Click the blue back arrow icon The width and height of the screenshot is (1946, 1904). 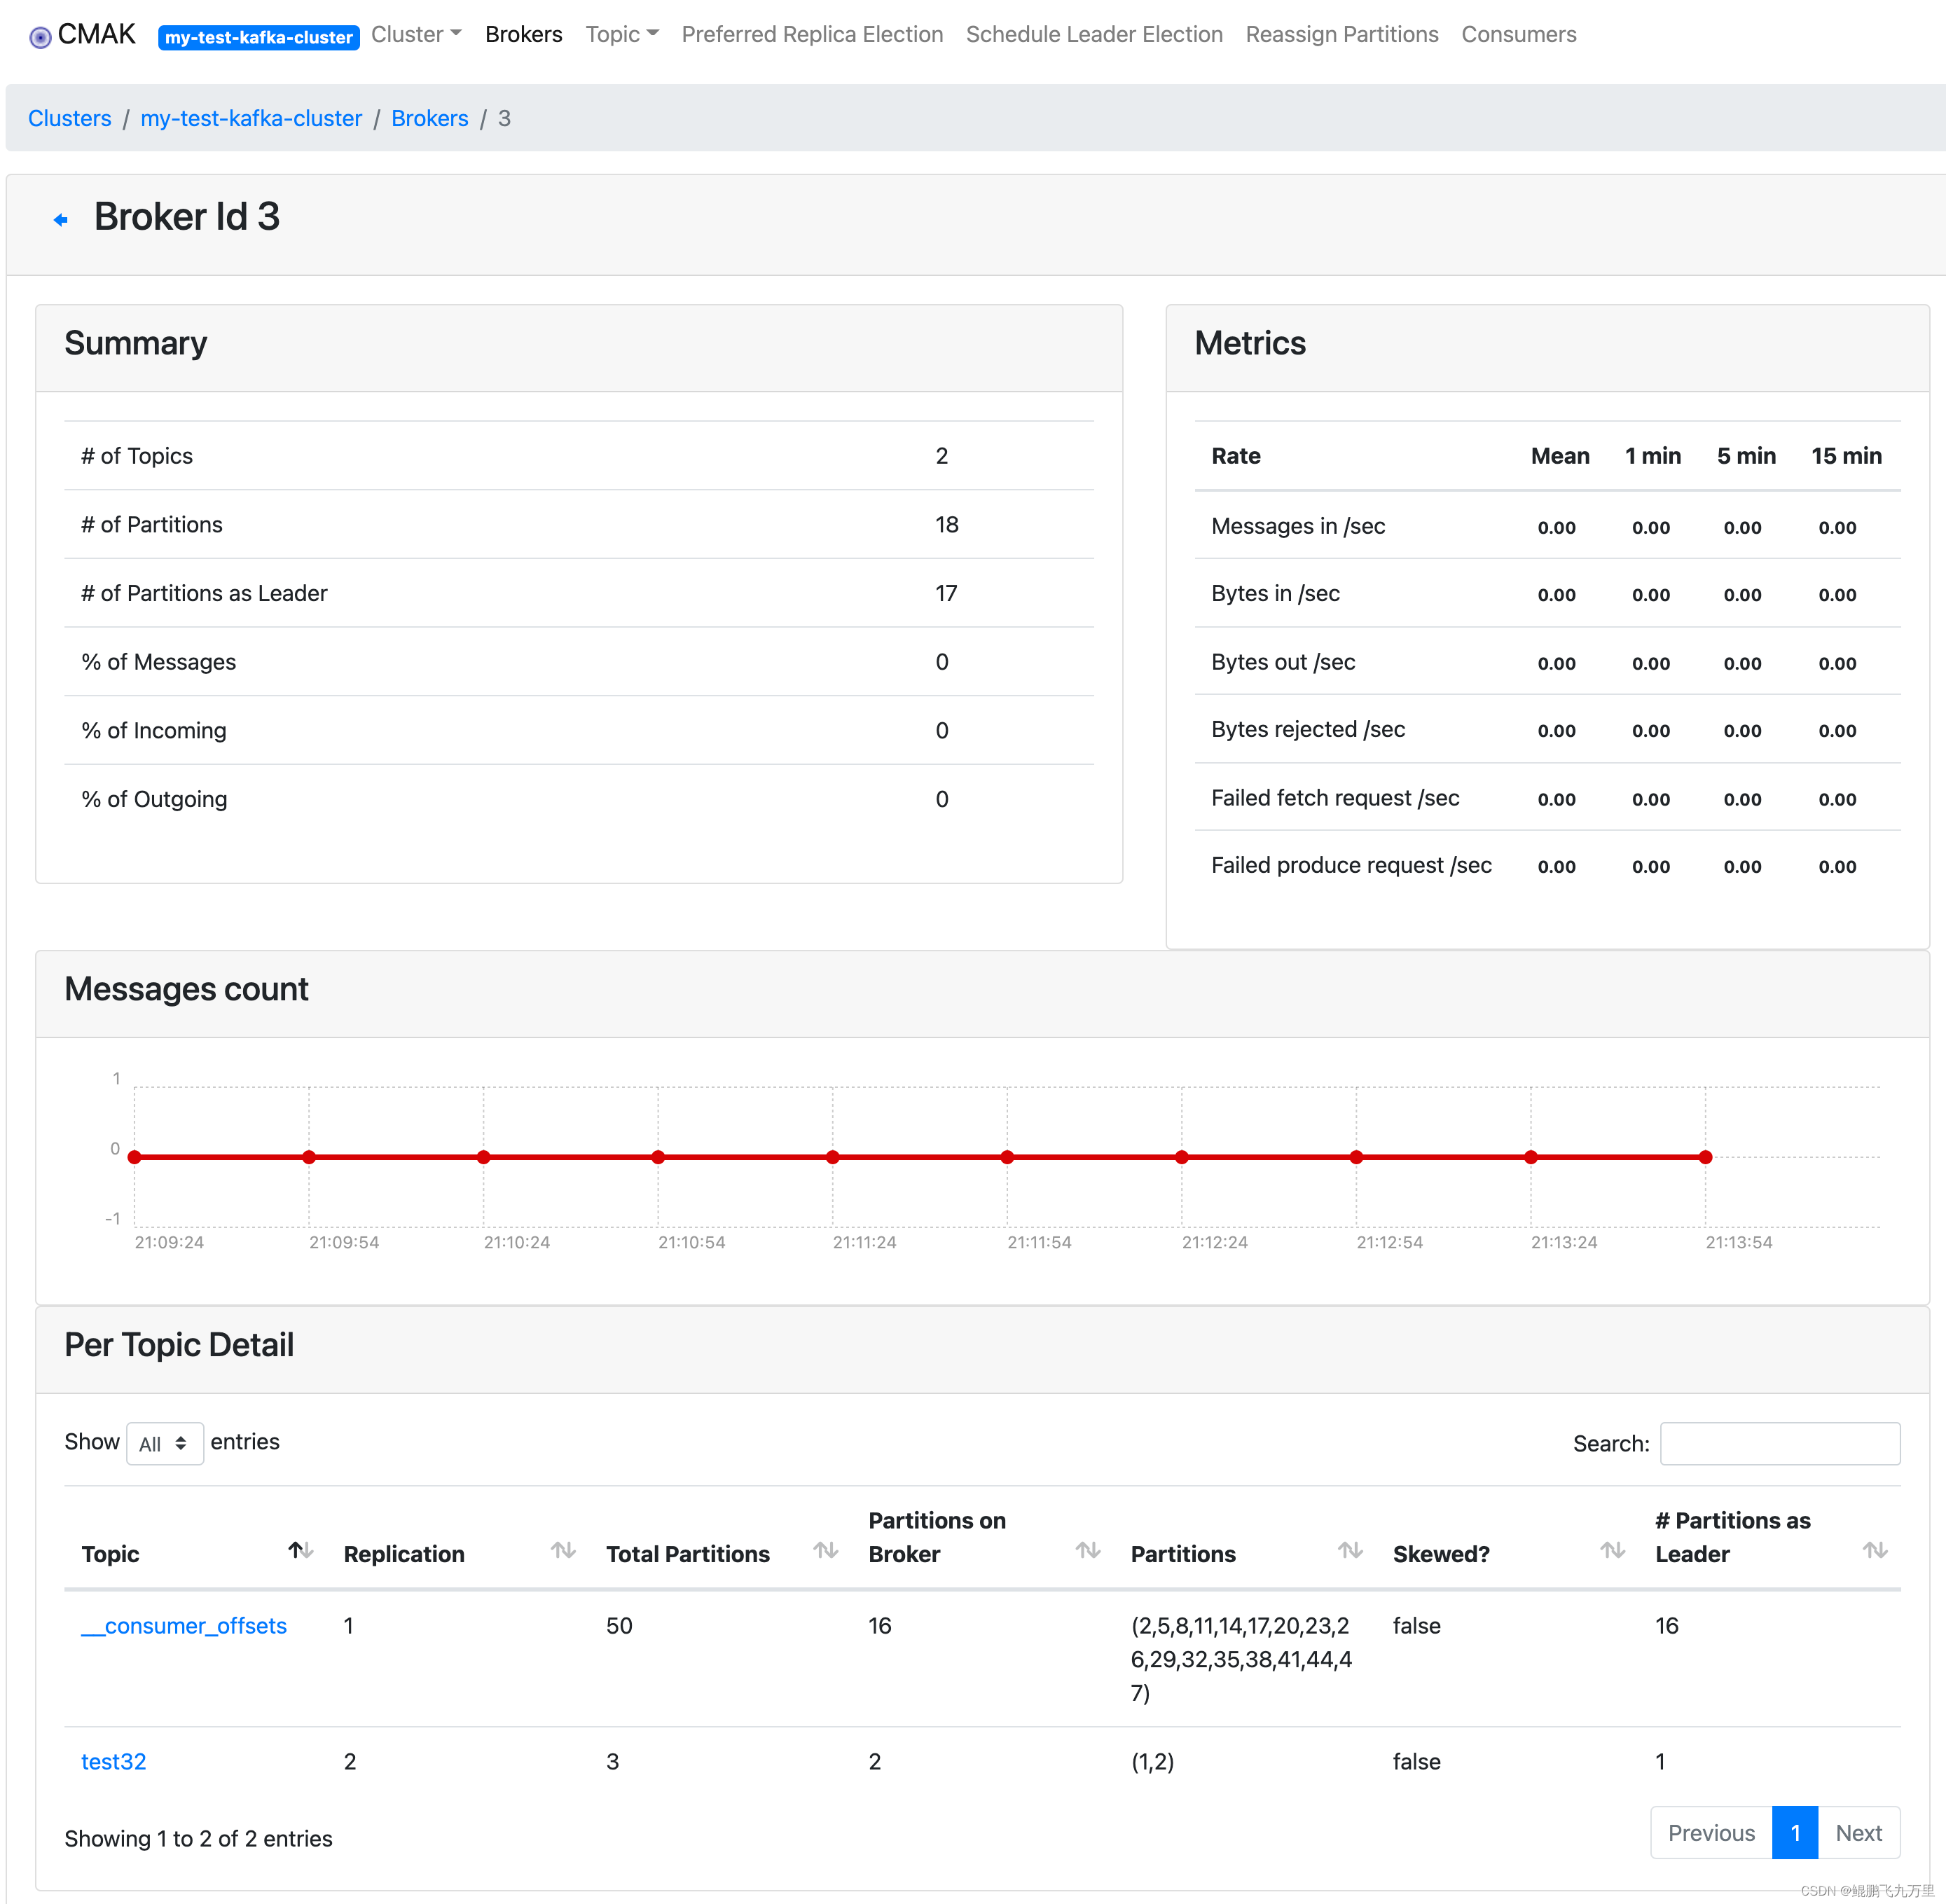tap(61, 219)
